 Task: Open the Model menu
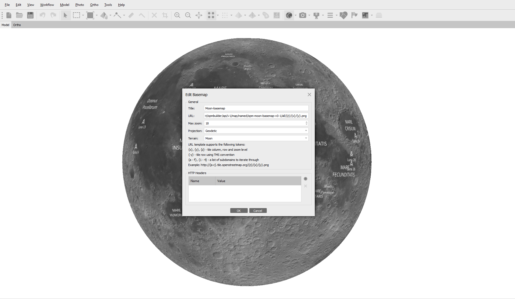65,5
